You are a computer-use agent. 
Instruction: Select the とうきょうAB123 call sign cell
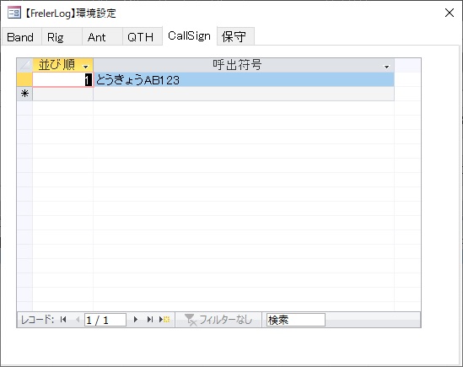[x=244, y=80]
